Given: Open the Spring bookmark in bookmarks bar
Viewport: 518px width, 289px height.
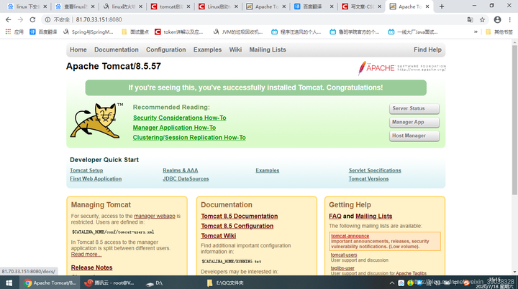Looking at the screenshot, I should [88, 32].
